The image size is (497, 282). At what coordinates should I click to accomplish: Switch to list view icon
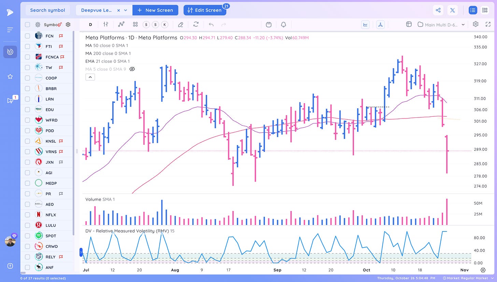coord(472,10)
